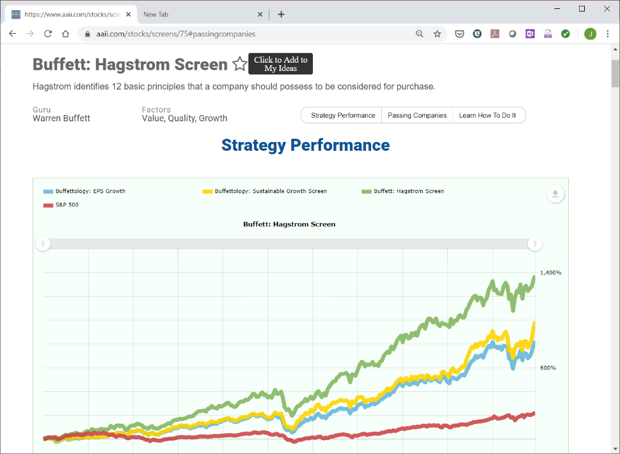Image resolution: width=620 pixels, height=454 pixels.
Task: Click the Adobe PDF extension icon
Action: pyautogui.click(x=495, y=34)
